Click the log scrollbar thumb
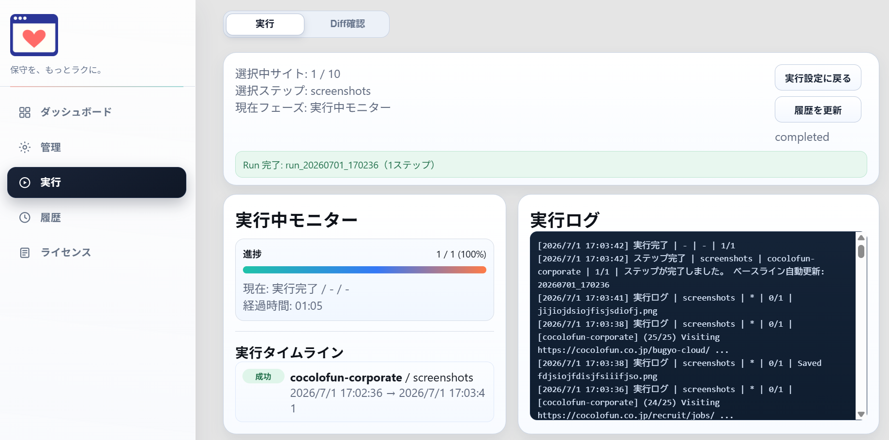Screen dimensions: 889x440 coord(861,251)
